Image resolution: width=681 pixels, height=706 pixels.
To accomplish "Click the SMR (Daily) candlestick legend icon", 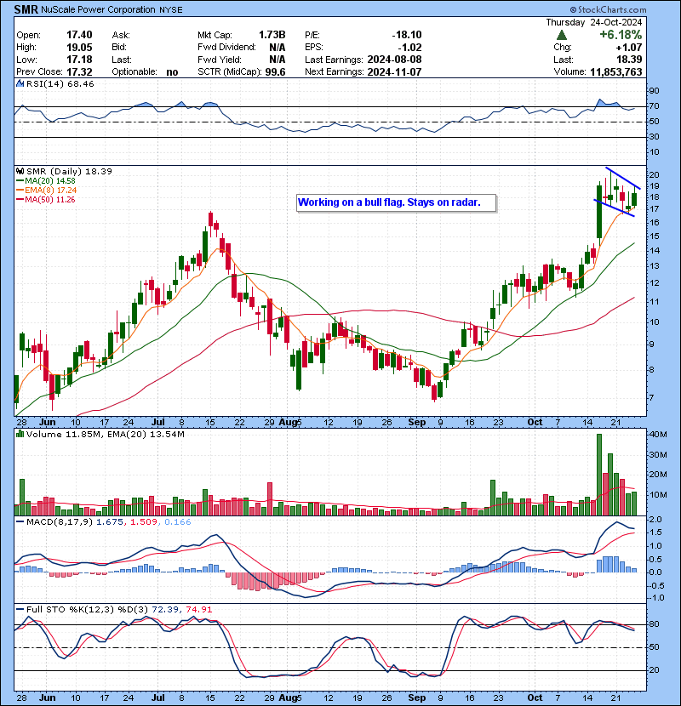I will point(20,171).
